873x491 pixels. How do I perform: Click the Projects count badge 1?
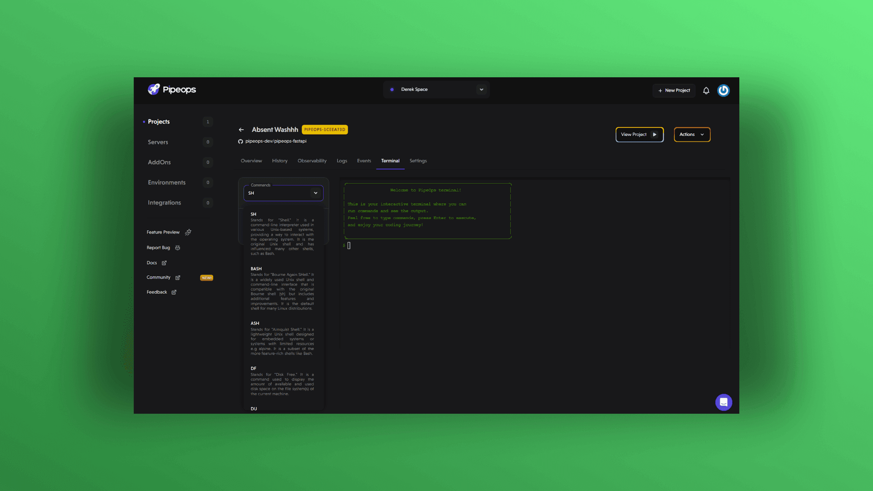[x=208, y=122]
